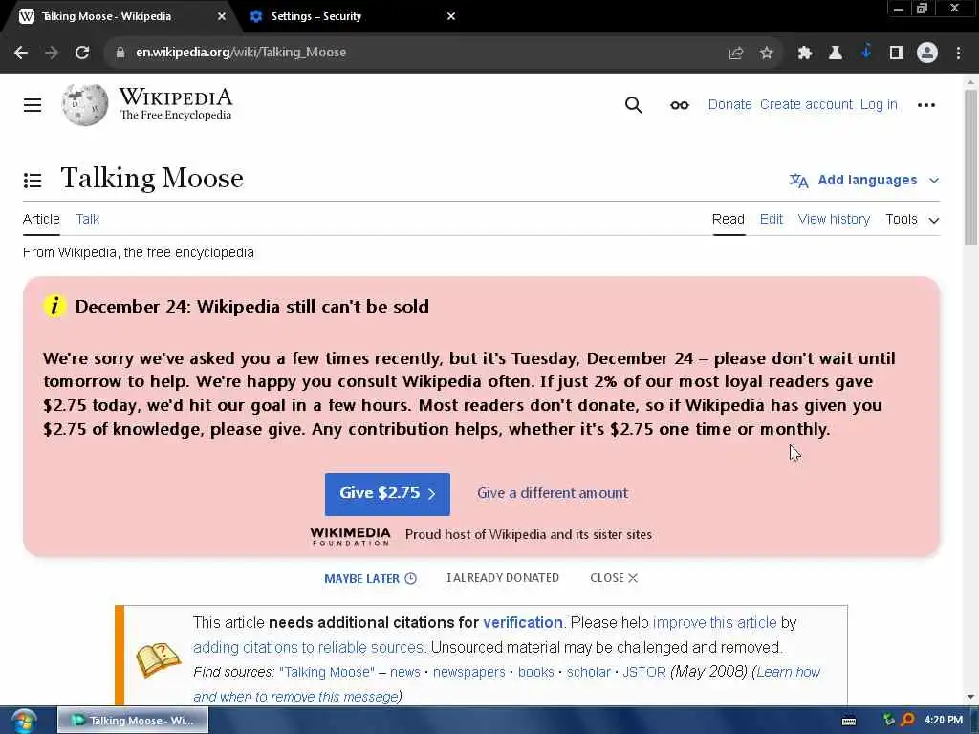Expand the Tools dropdown menu

[x=912, y=220]
